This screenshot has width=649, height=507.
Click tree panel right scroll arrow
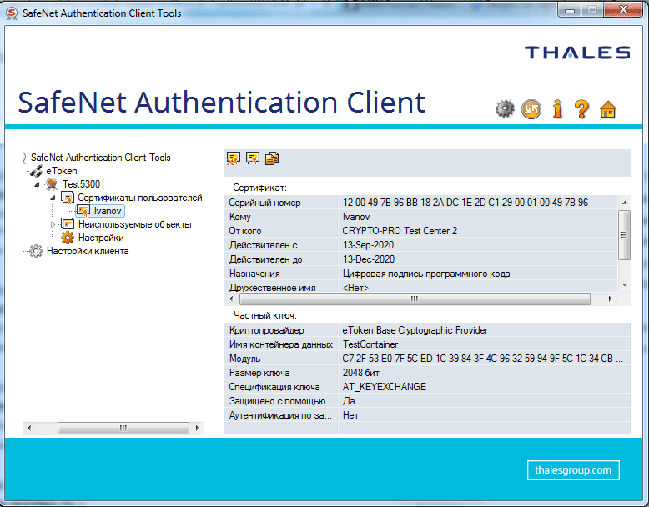coord(198,428)
